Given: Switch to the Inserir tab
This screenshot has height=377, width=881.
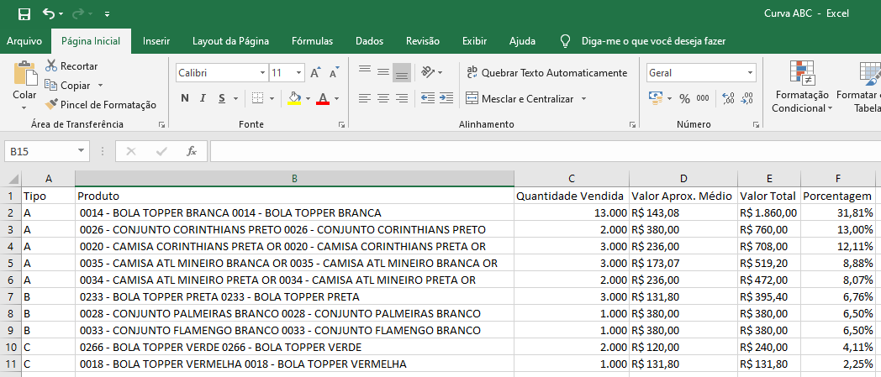Looking at the screenshot, I should [156, 40].
